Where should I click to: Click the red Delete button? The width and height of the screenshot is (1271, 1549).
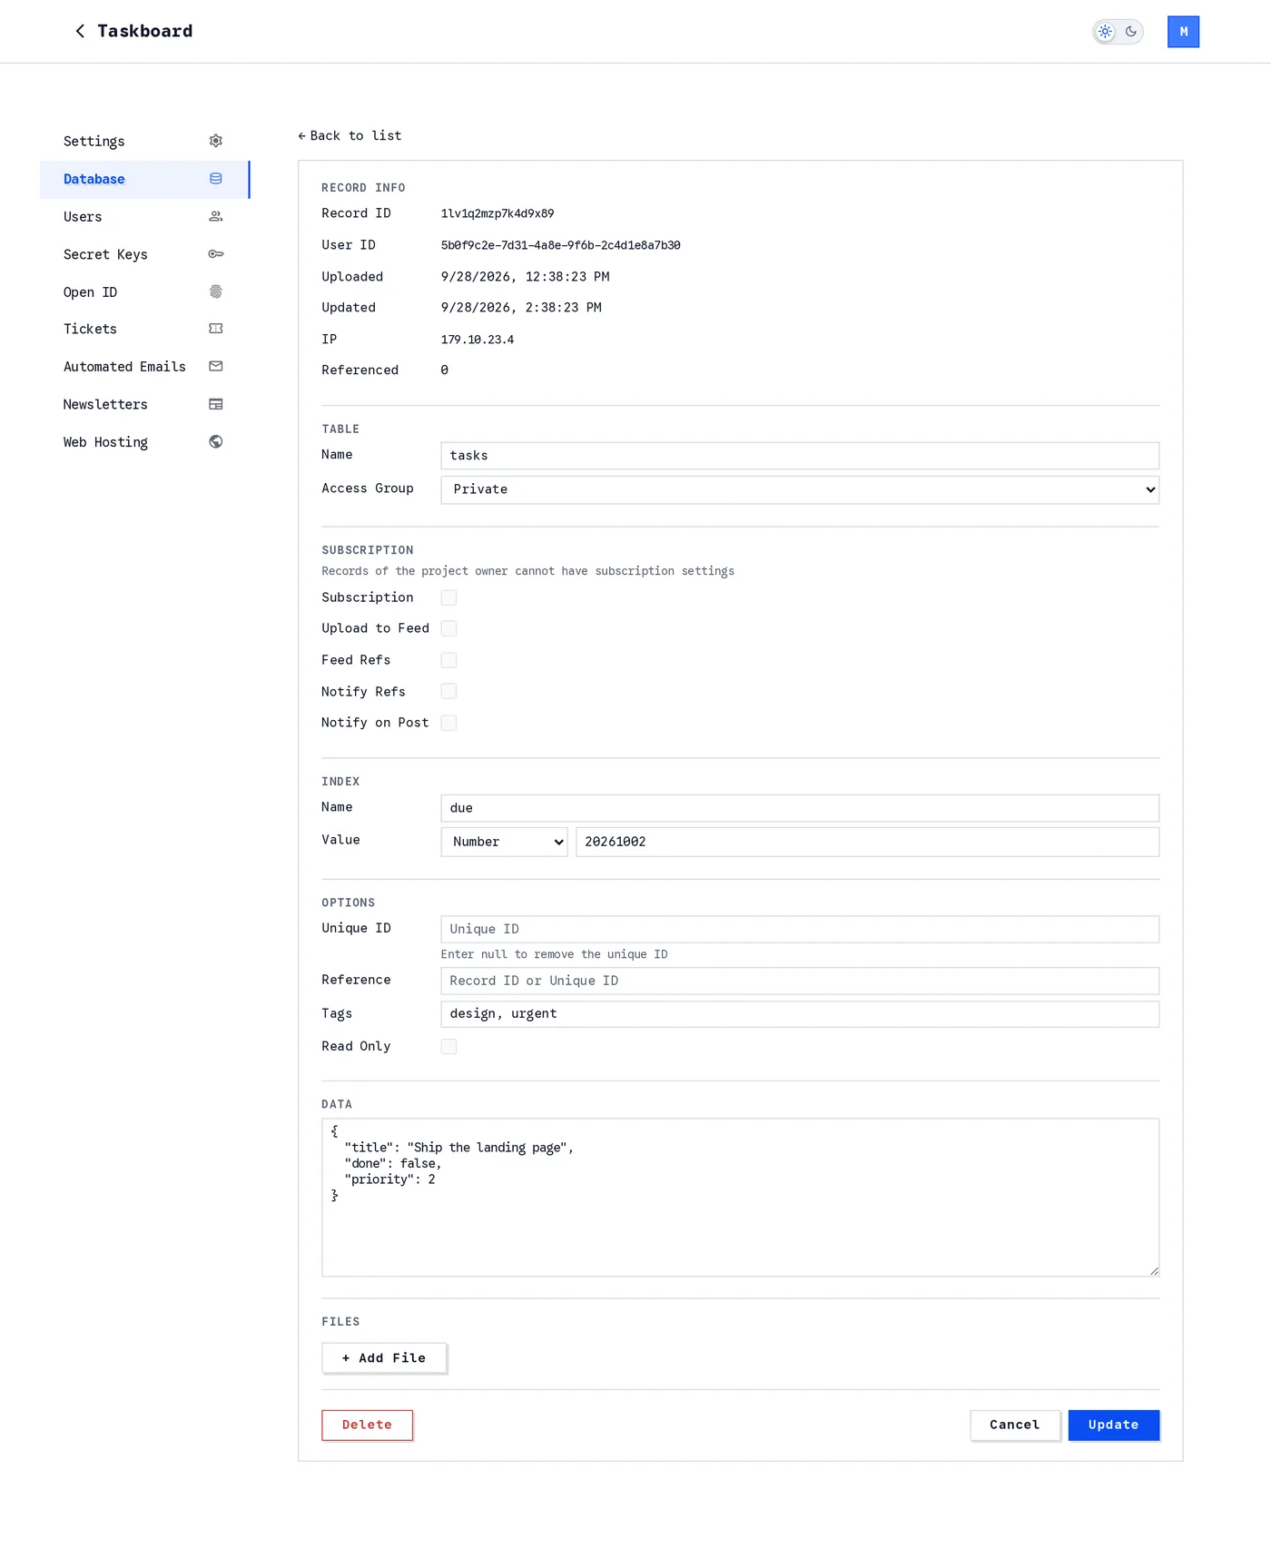click(x=367, y=1426)
